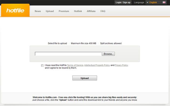Open the language dropdown arrow
Screen dimensions: 170x106
tap(147, 2)
